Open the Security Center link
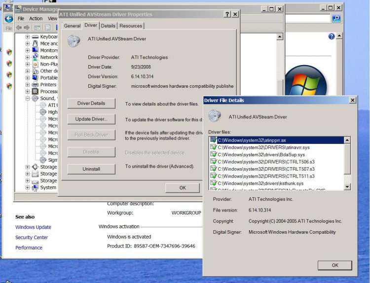 tap(32, 238)
